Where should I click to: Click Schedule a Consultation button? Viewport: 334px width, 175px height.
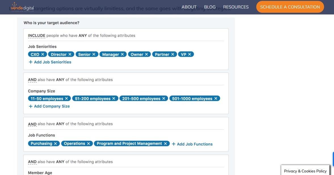290,7
